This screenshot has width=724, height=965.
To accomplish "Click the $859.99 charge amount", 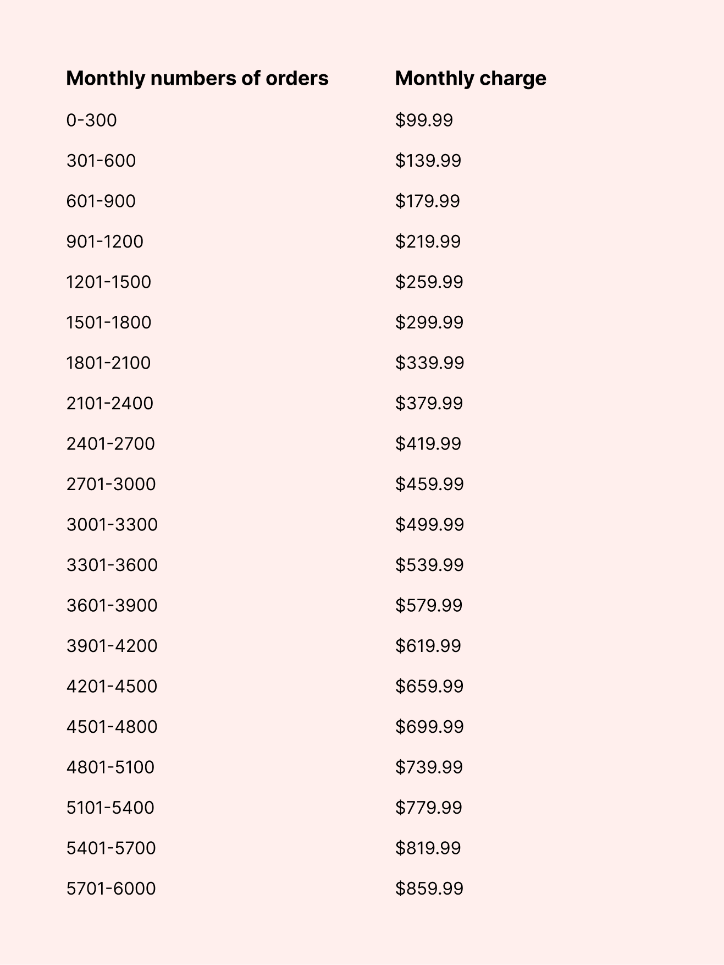I will [429, 889].
